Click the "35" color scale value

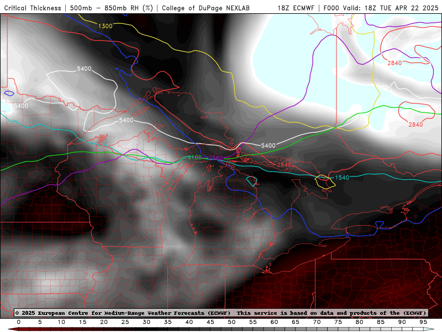click(x=168, y=322)
